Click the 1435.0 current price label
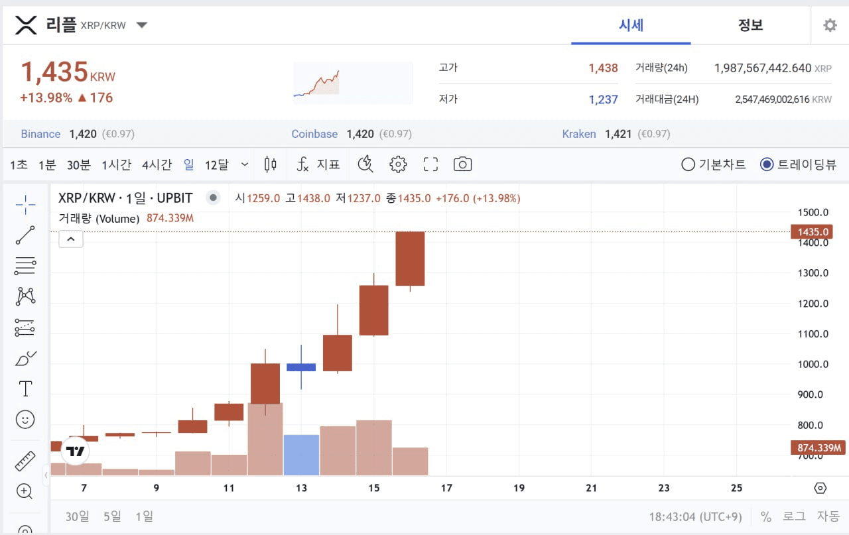 point(812,231)
